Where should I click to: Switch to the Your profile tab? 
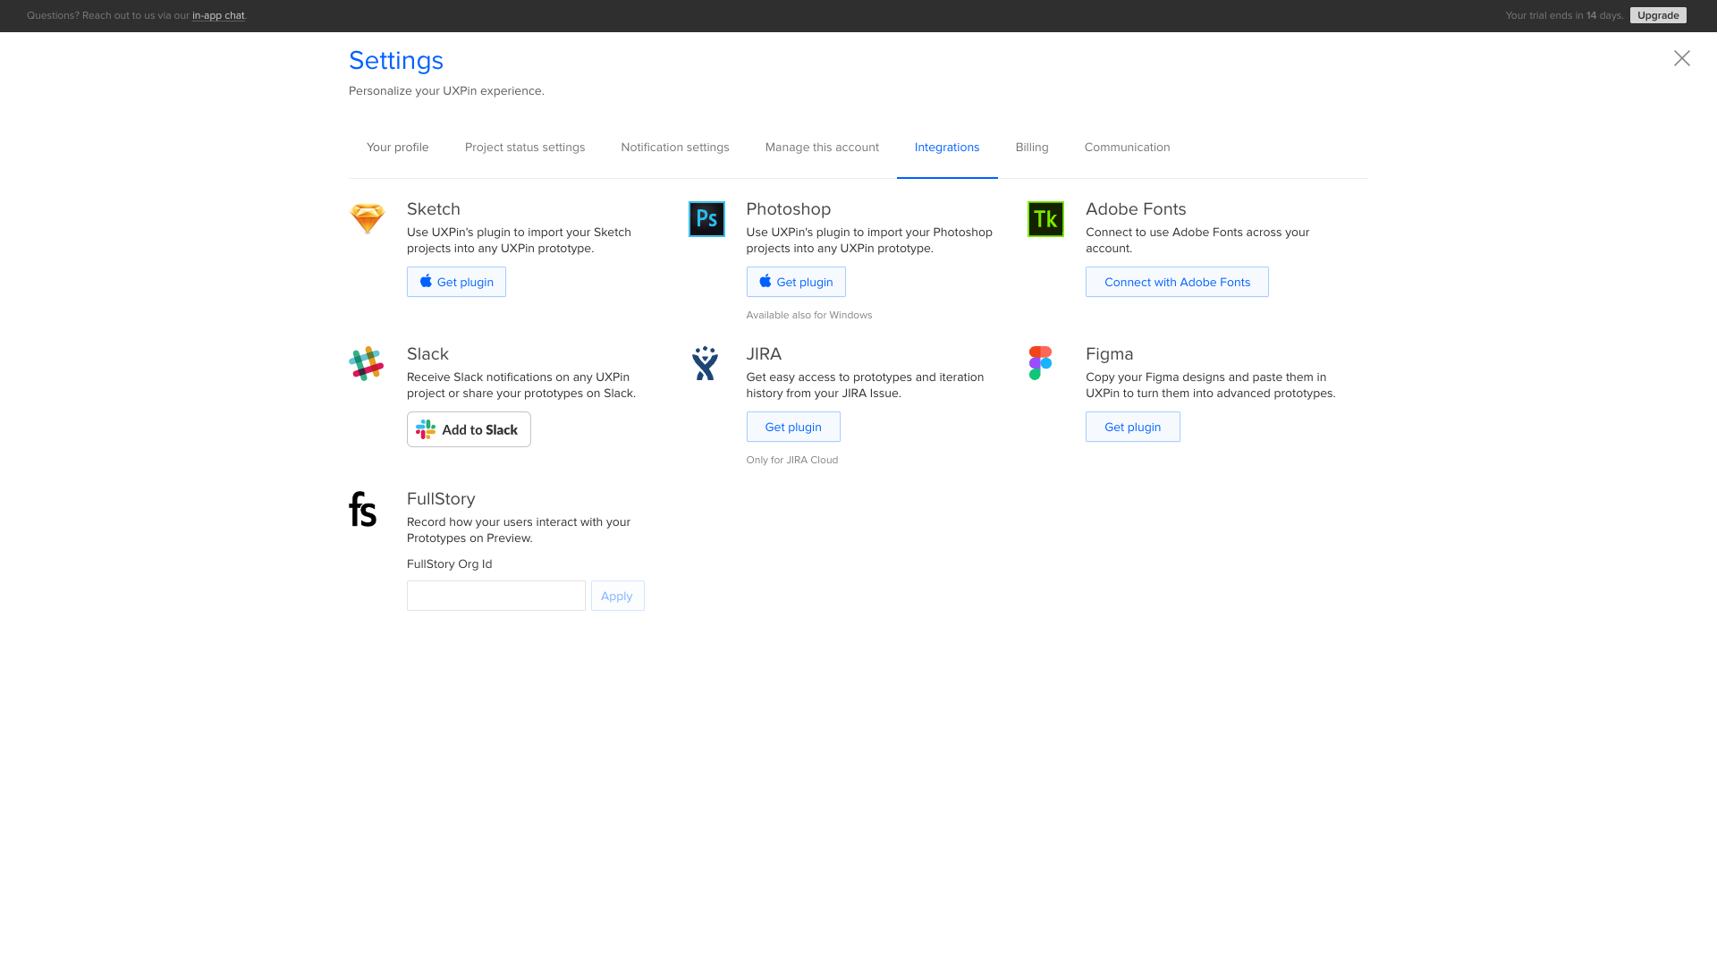[397, 147]
